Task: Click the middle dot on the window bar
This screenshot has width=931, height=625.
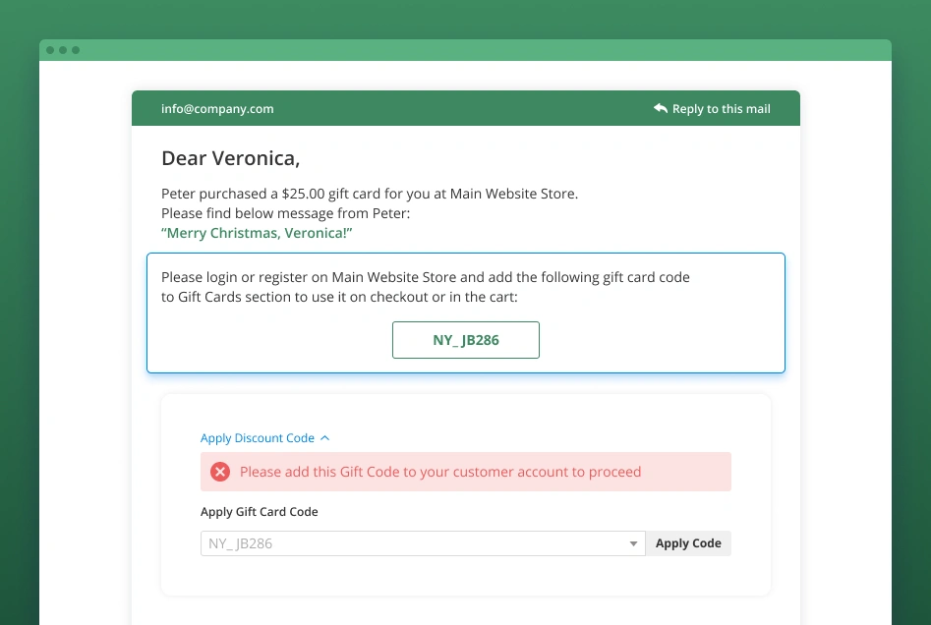Action: point(62,49)
